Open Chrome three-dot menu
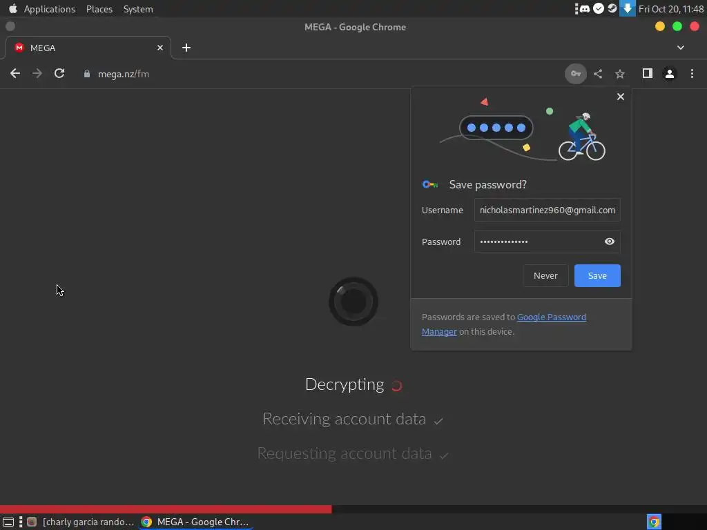The image size is (707, 530). [x=692, y=73]
